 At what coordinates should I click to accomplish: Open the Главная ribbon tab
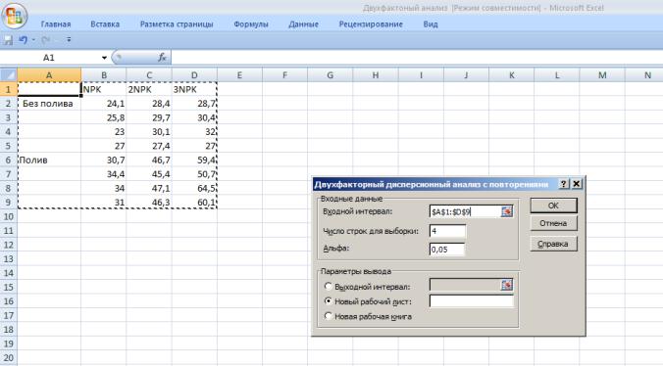click(x=56, y=24)
